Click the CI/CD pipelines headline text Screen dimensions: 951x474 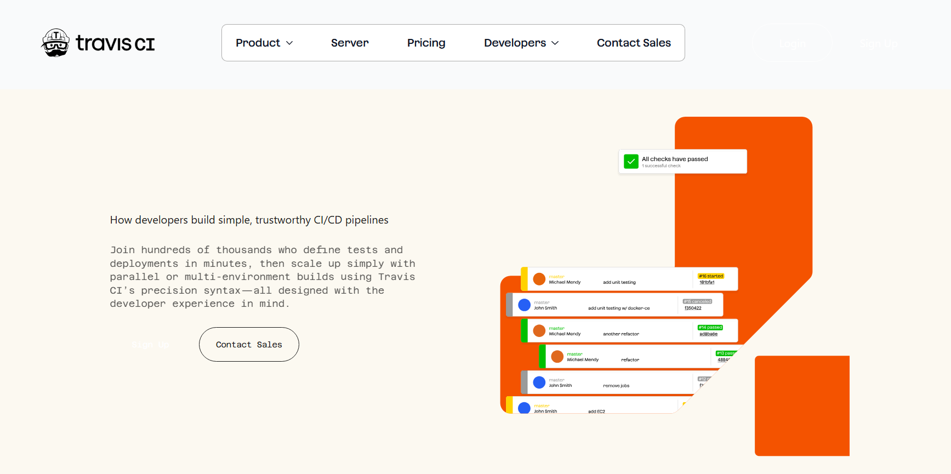[249, 220]
